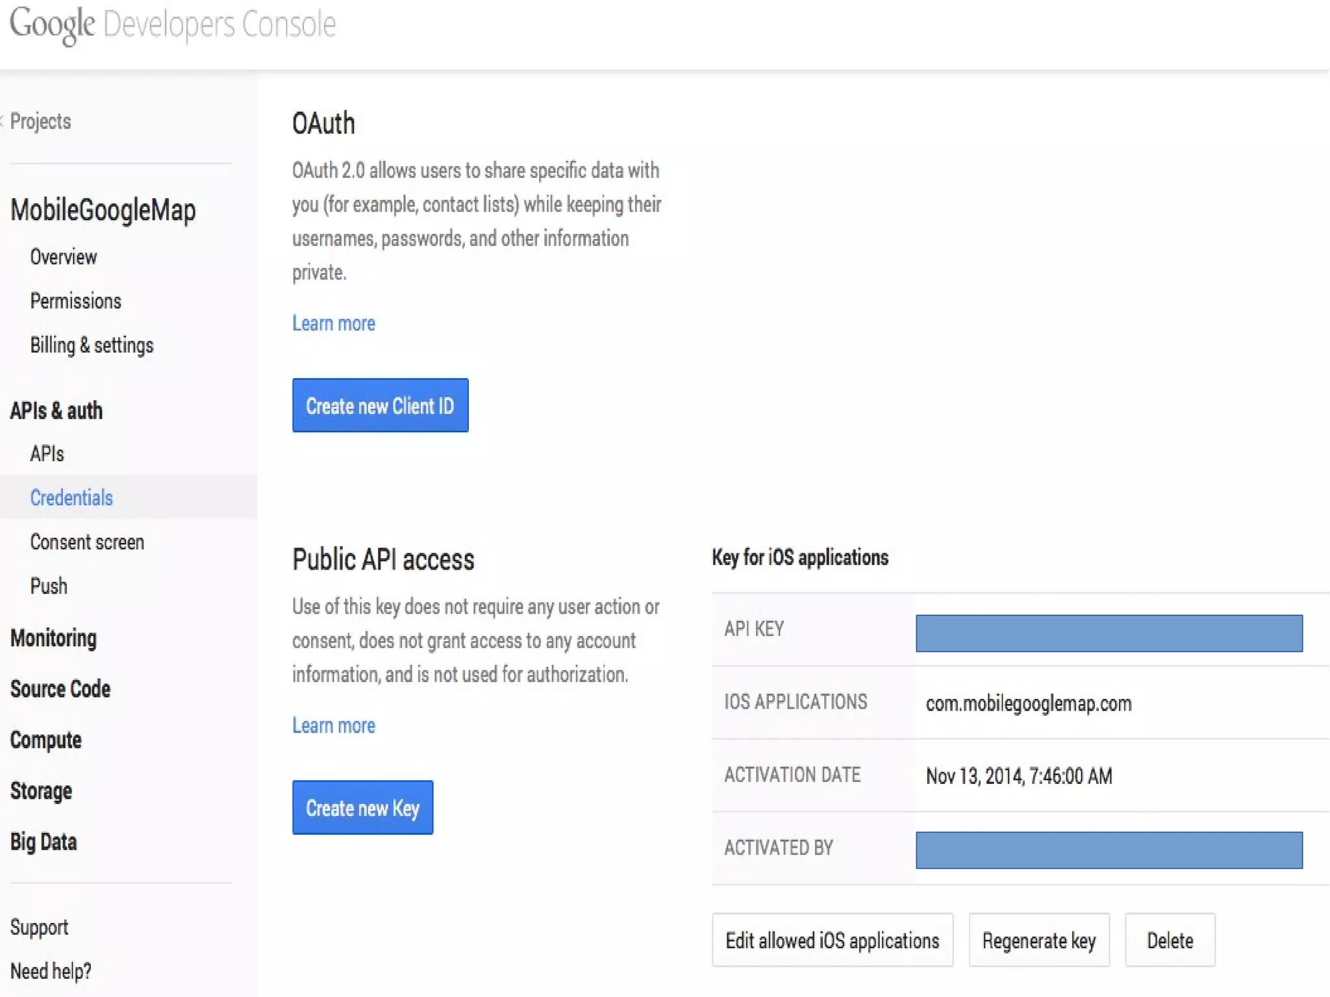
Task: Click the OAuth section heading
Action: click(x=323, y=123)
